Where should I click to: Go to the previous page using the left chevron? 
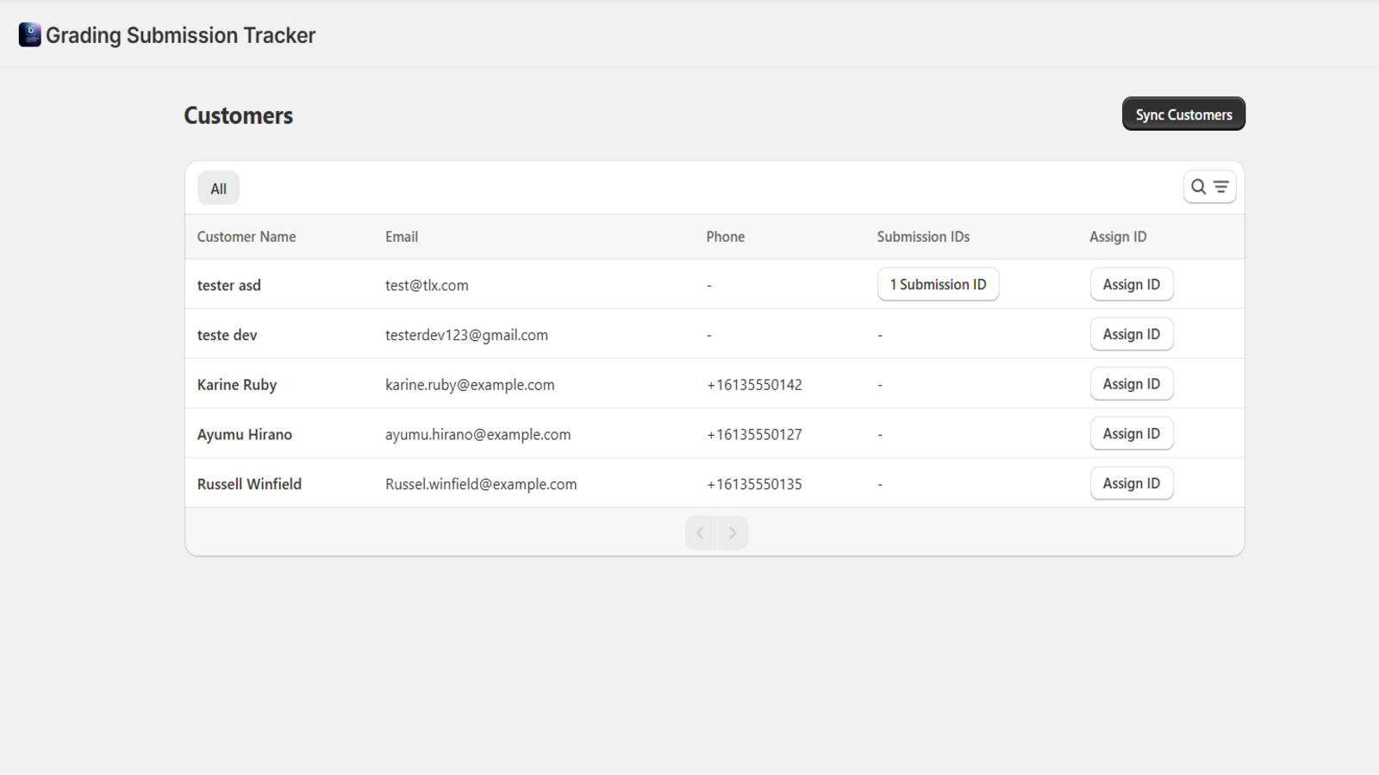700,532
